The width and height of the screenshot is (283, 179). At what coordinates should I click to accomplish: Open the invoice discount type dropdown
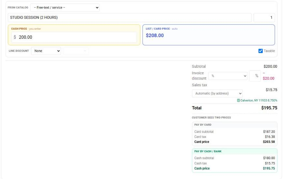228,76
